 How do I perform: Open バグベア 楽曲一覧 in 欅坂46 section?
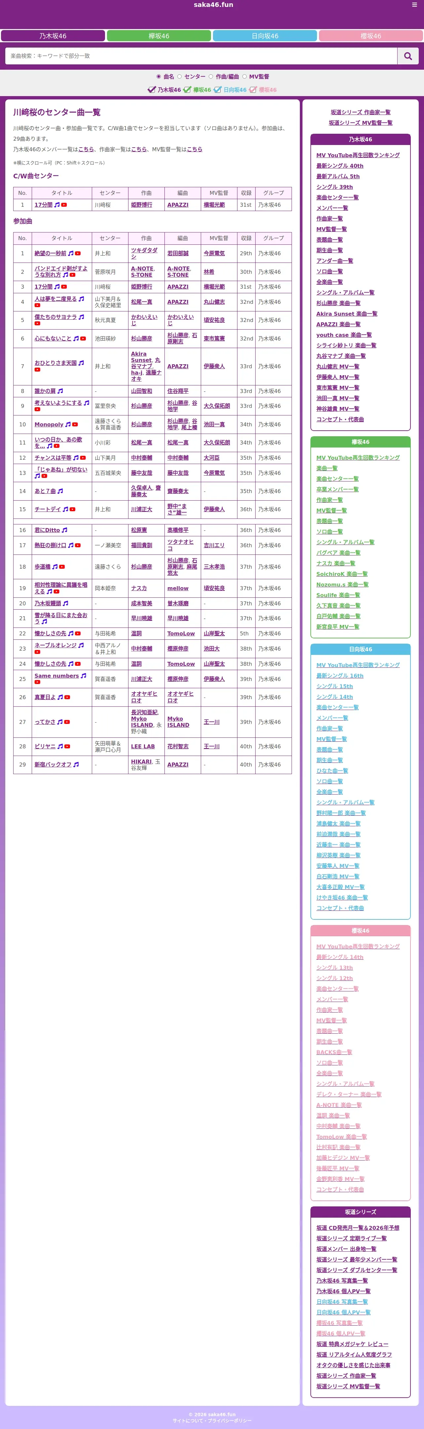point(338,553)
